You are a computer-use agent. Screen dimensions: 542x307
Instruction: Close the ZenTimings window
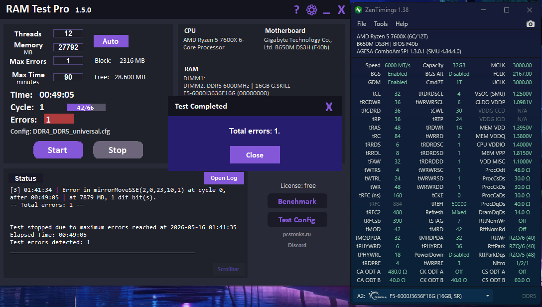click(529, 10)
